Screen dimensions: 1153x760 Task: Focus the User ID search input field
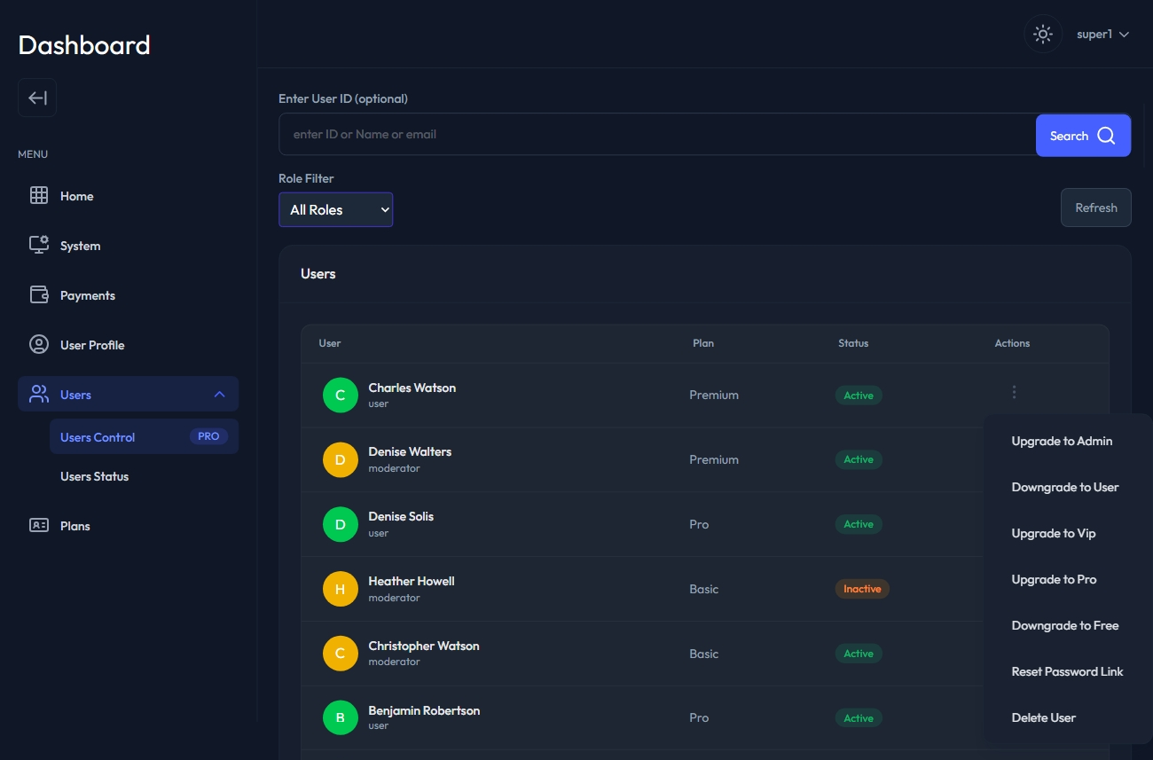(x=656, y=135)
